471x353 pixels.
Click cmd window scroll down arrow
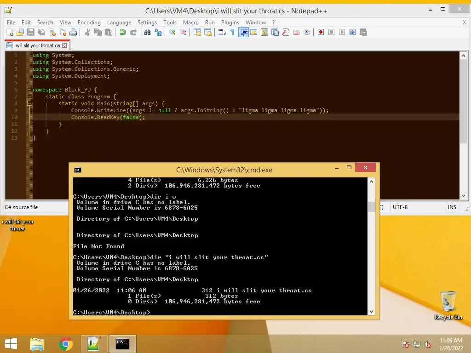click(371, 312)
